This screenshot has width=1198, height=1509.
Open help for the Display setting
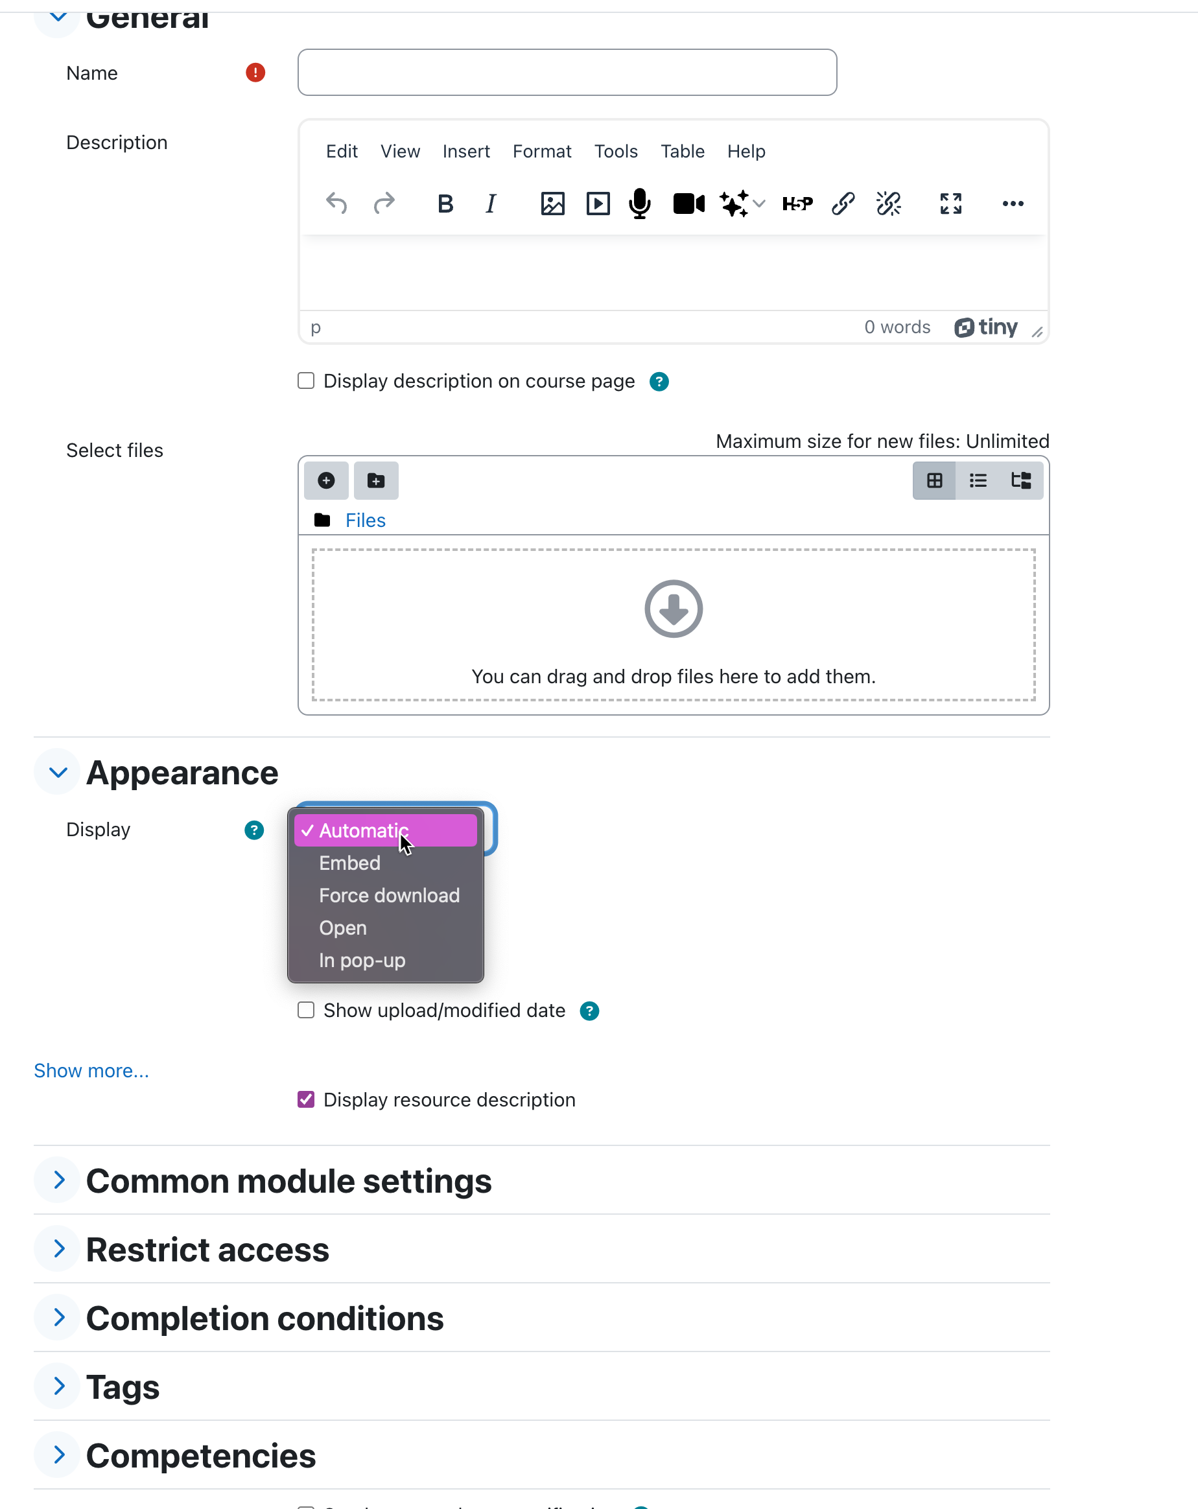point(254,830)
